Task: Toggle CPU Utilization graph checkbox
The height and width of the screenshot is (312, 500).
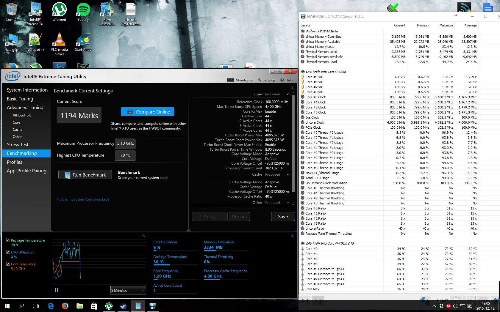Action: (x=8, y=252)
